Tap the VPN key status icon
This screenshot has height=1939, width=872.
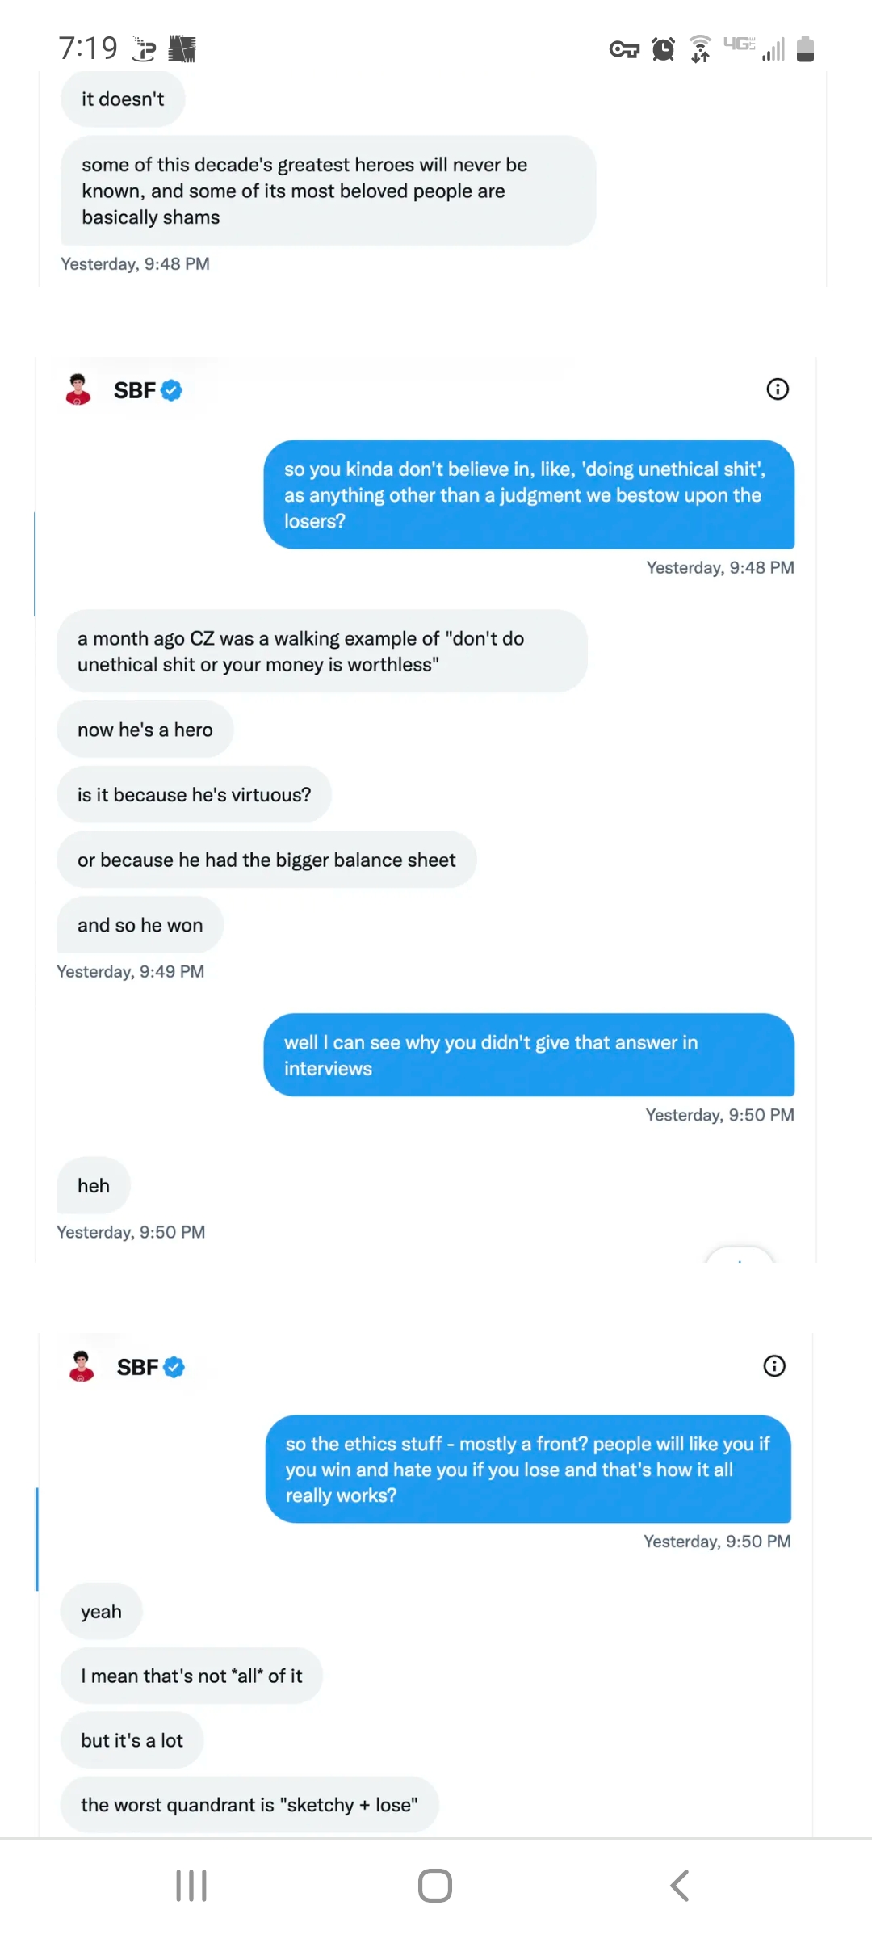click(x=624, y=50)
